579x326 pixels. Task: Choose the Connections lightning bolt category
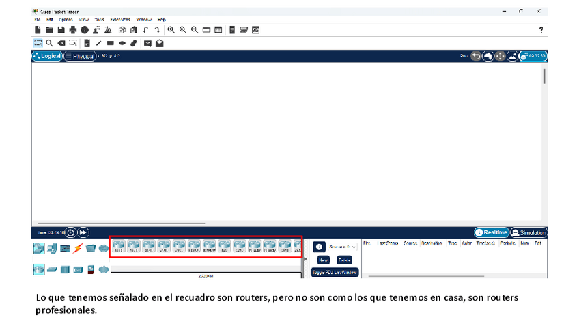[x=78, y=247]
